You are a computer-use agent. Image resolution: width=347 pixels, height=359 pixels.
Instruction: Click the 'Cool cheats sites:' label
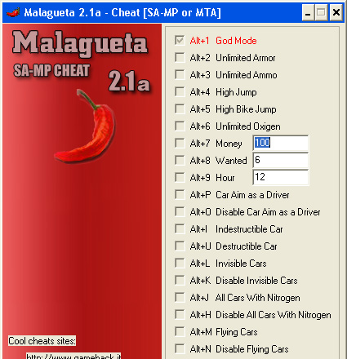pos(42,341)
